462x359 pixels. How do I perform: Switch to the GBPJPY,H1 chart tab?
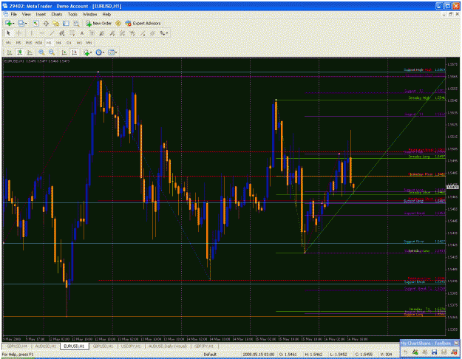(204, 346)
